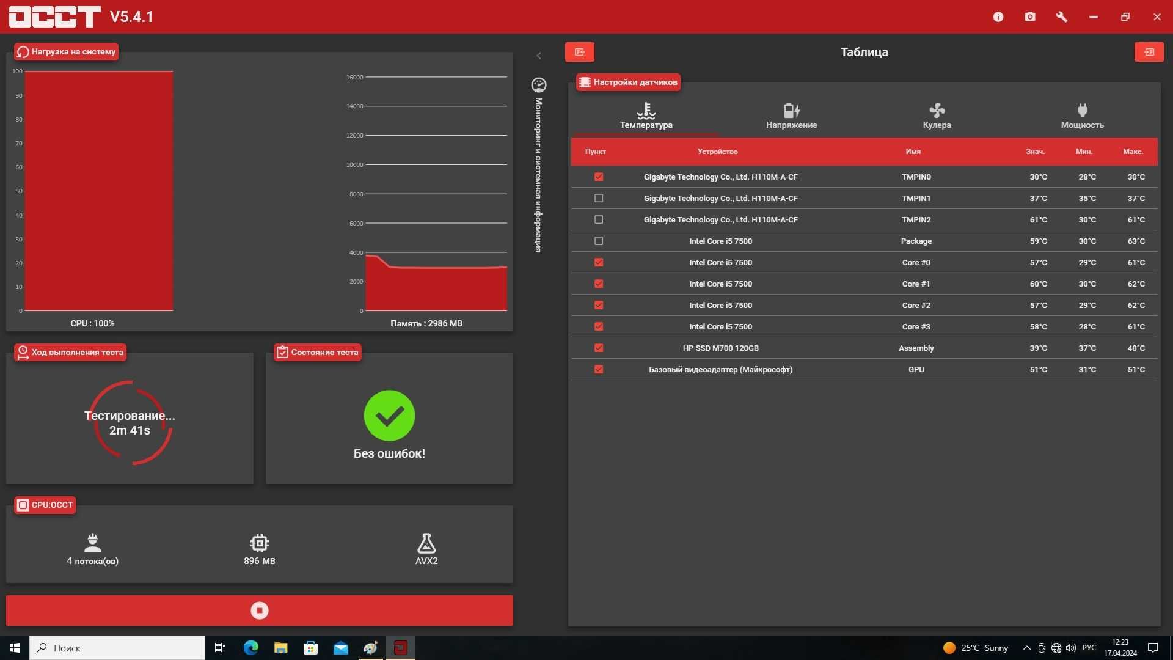Click the app icon left of OCCT in taskbar
The image size is (1173, 660).
370,648
